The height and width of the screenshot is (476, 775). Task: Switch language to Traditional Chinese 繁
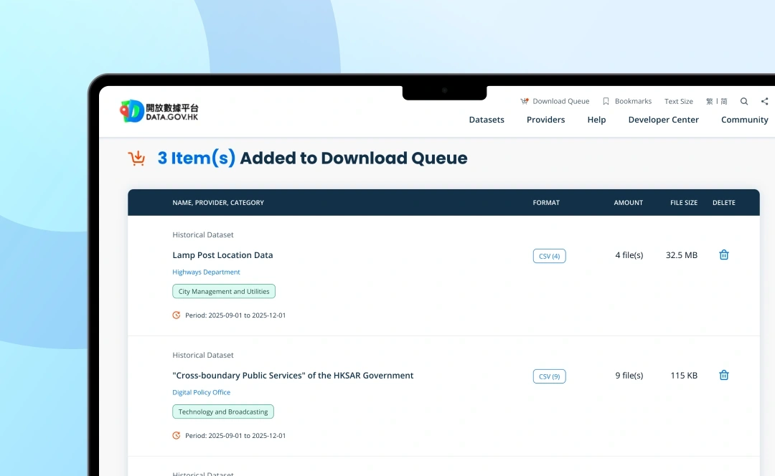[x=709, y=101]
